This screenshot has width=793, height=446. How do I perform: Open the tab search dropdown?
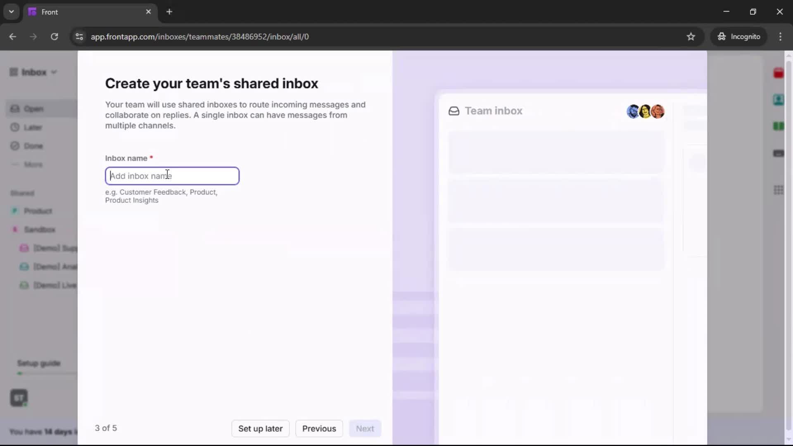pos(11,12)
